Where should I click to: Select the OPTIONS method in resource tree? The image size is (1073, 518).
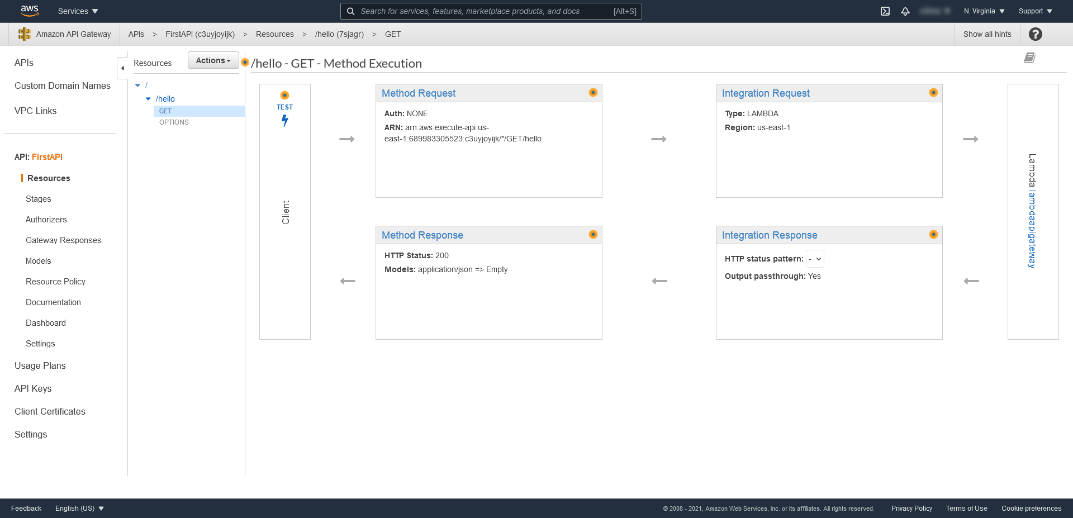point(174,122)
